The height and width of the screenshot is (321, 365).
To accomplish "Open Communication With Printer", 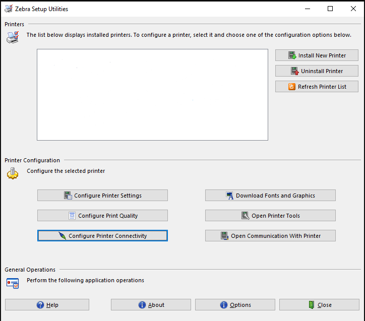I will (270, 236).
